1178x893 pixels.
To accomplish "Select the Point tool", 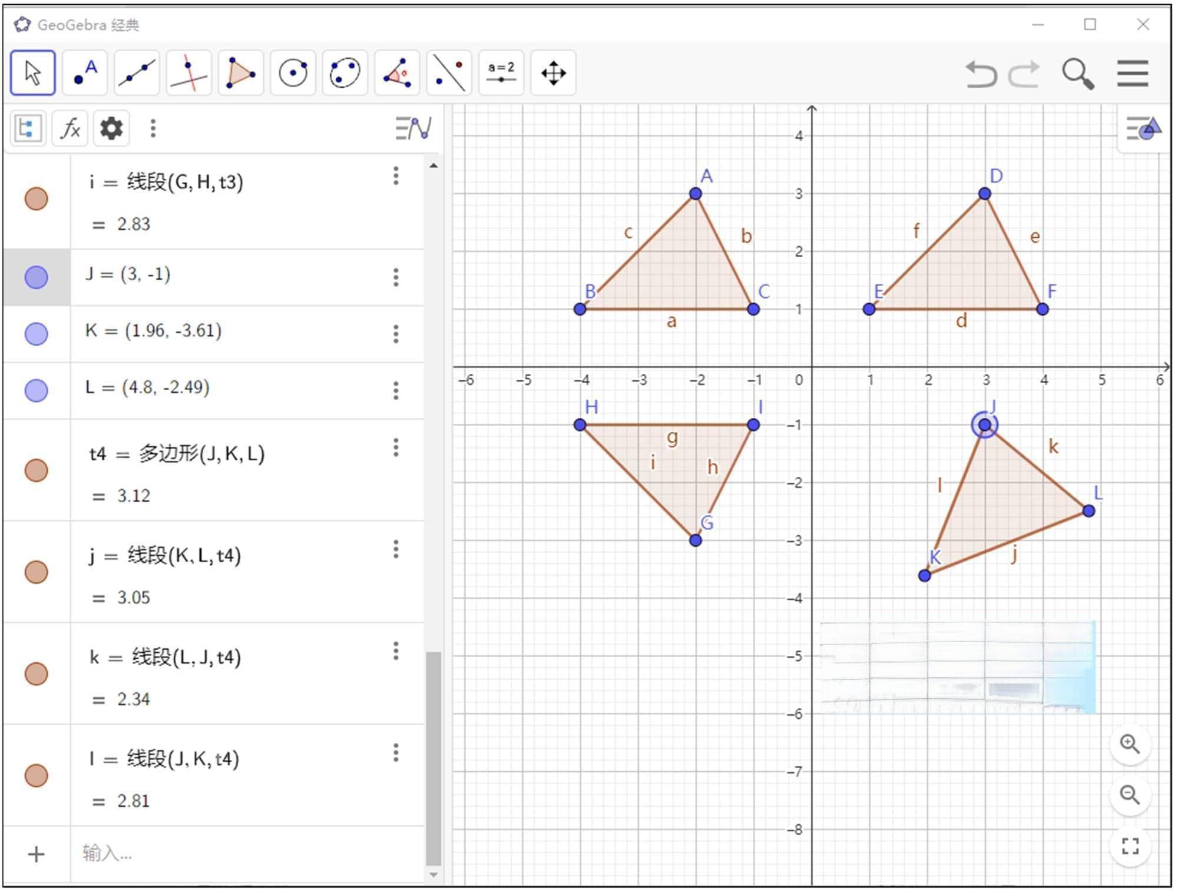I will (85, 73).
